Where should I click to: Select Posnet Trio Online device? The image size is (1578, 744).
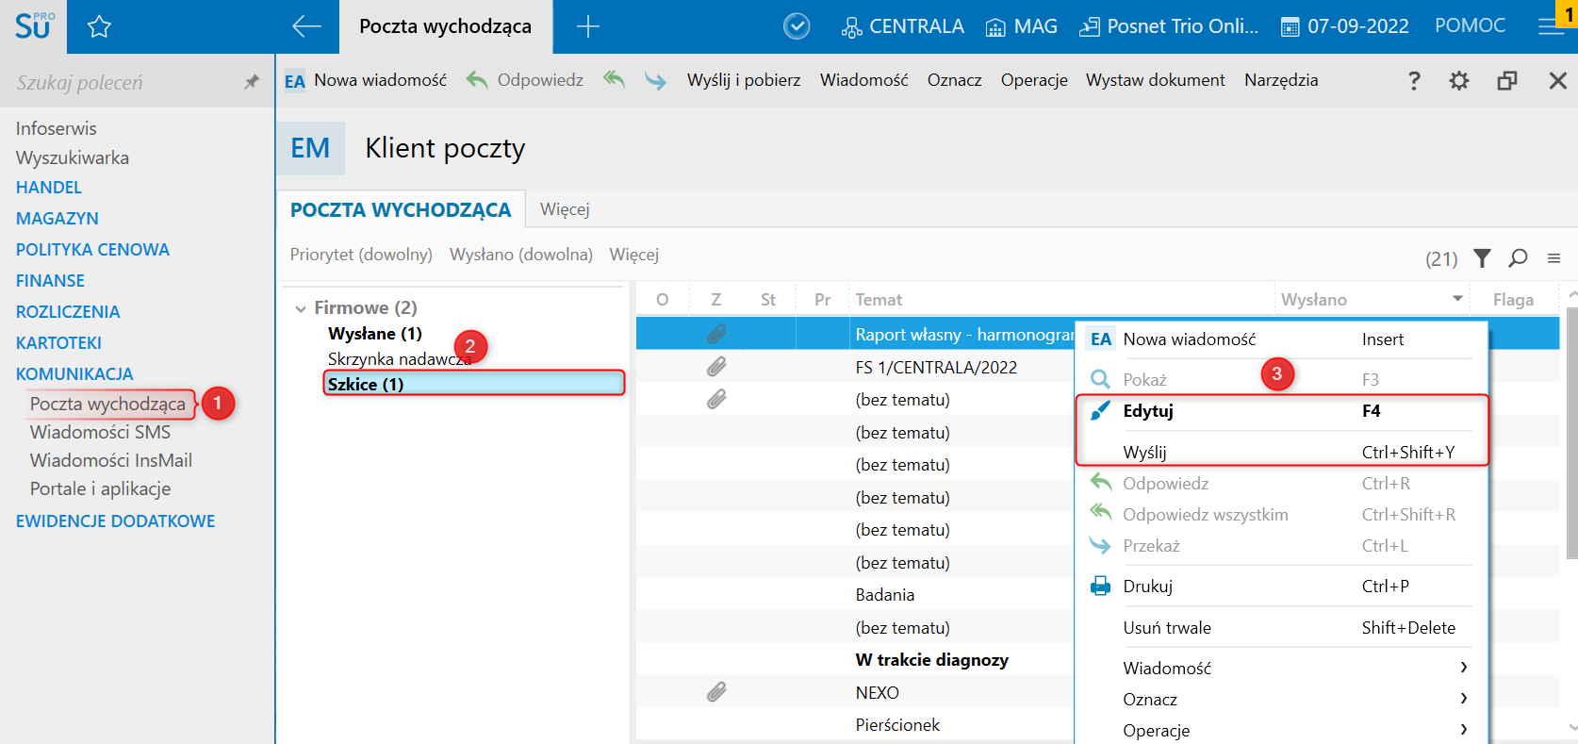pos(1169,26)
